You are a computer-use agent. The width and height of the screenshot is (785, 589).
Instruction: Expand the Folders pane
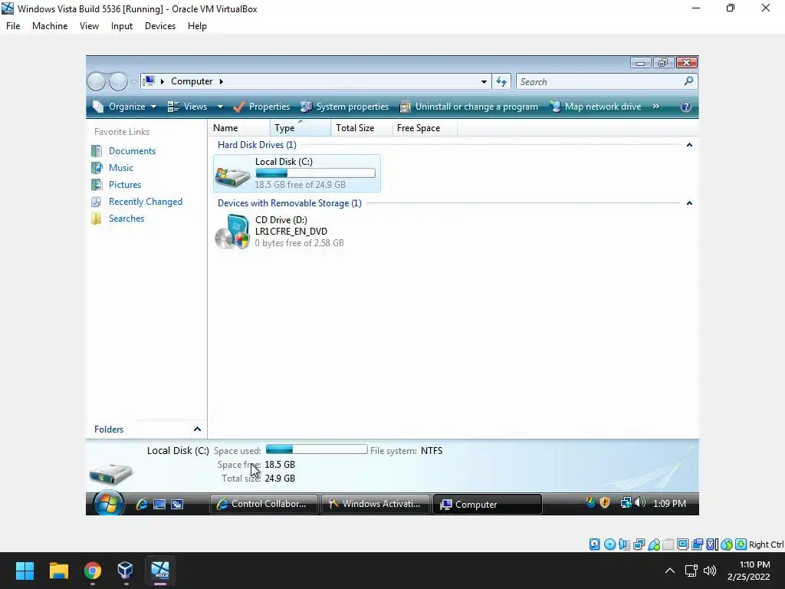[x=197, y=429]
